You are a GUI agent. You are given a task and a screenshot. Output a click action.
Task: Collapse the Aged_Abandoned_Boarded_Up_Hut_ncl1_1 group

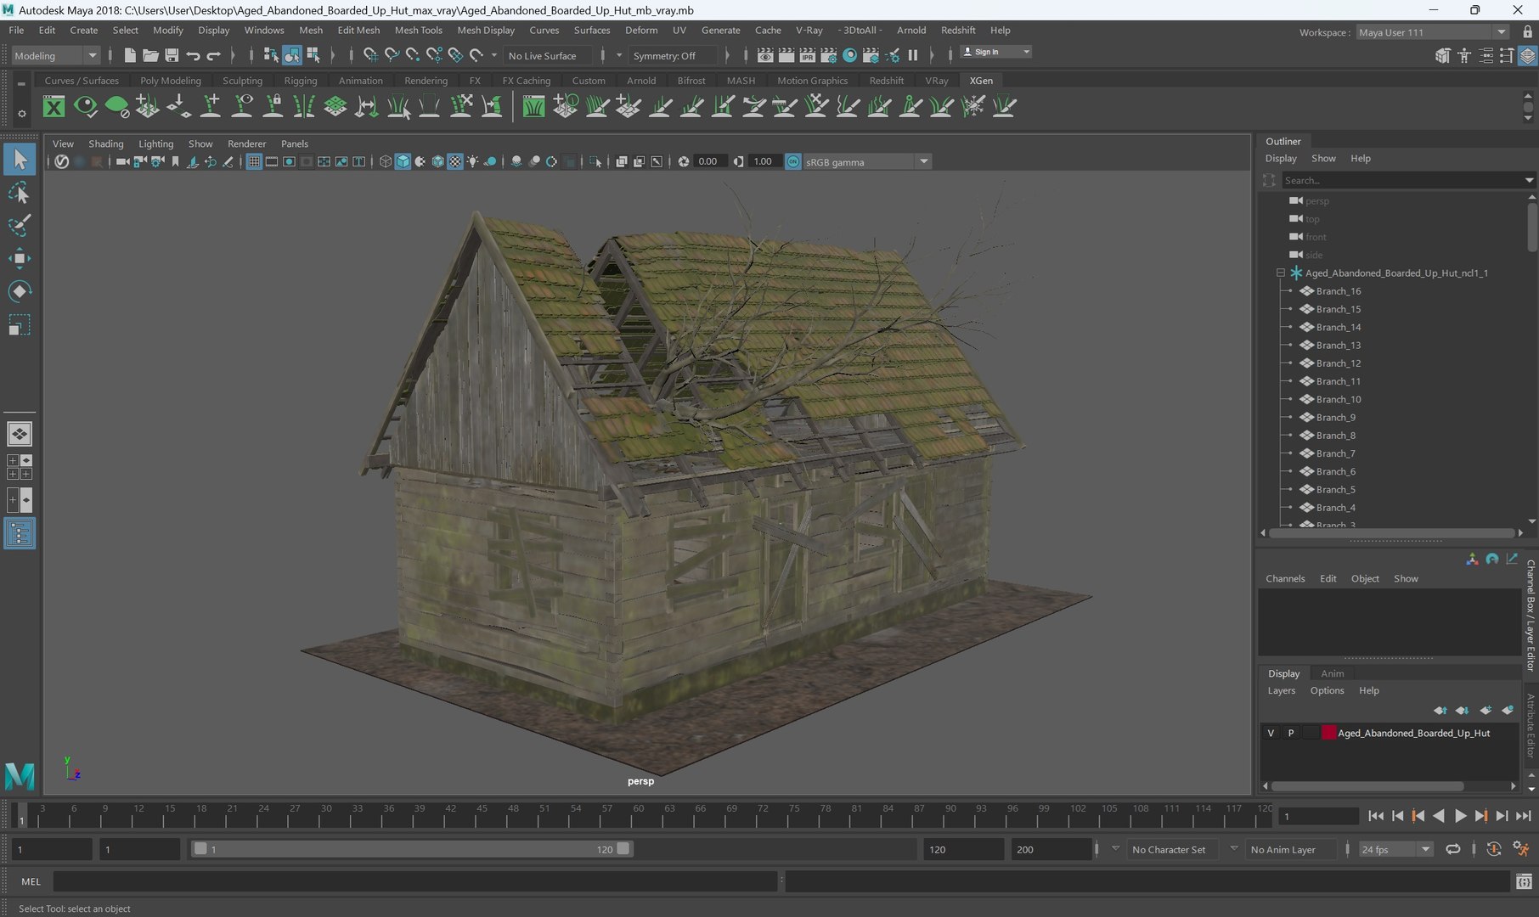(1280, 273)
